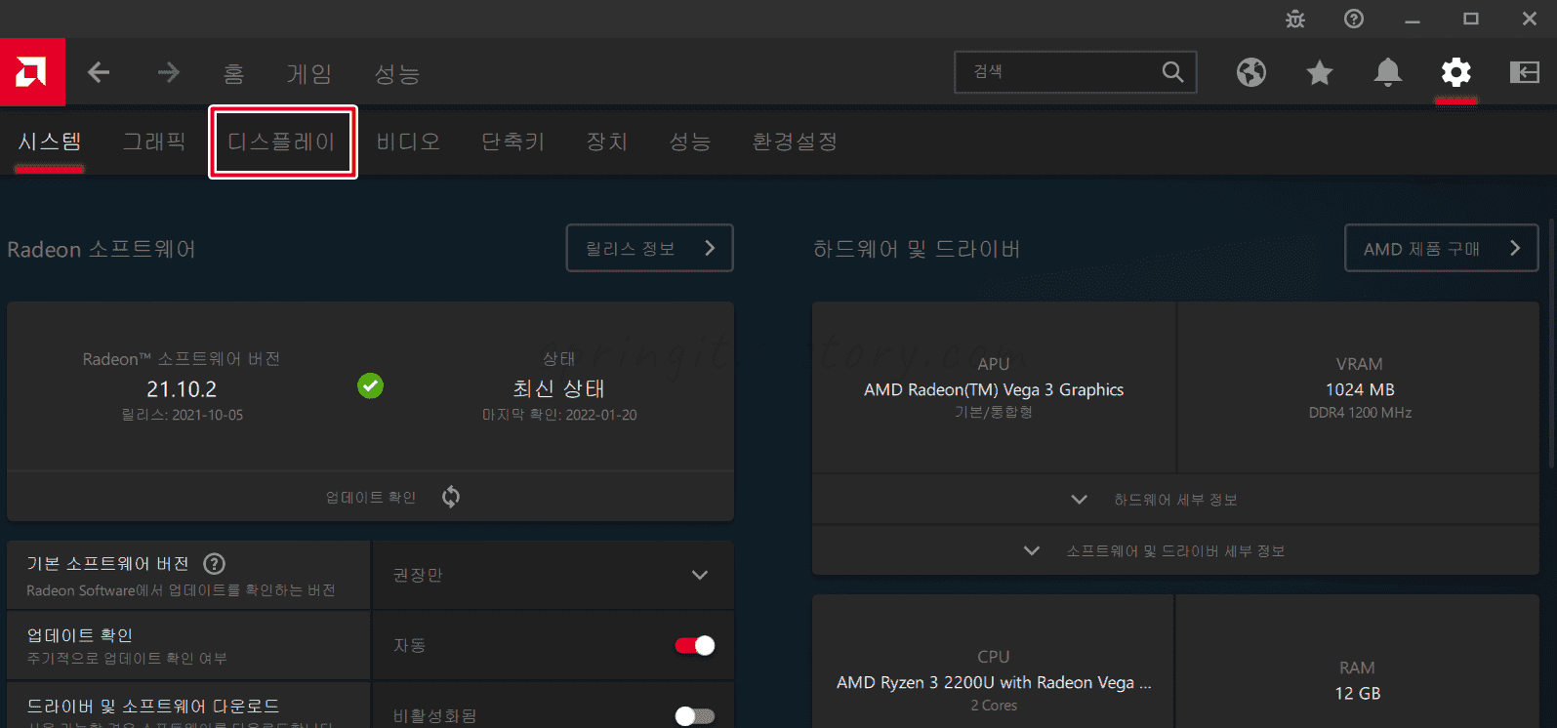
Task: Click the 2 Cores text
Action: click(994, 706)
